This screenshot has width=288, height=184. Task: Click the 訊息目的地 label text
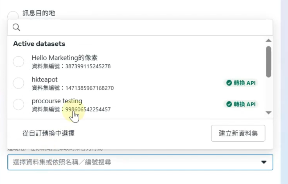tap(39, 13)
